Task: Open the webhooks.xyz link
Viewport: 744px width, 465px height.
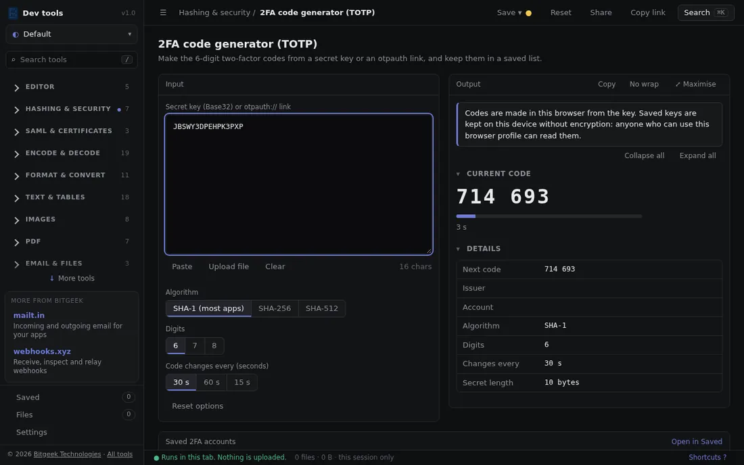Action: pyautogui.click(x=42, y=351)
